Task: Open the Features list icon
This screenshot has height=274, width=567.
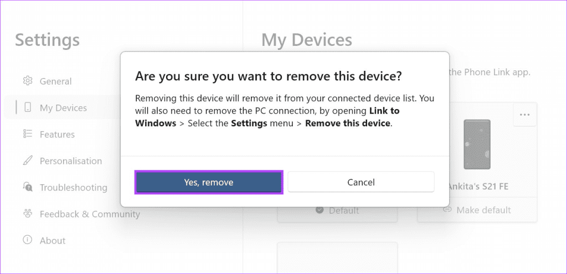Action: pyautogui.click(x=28, y=134)
